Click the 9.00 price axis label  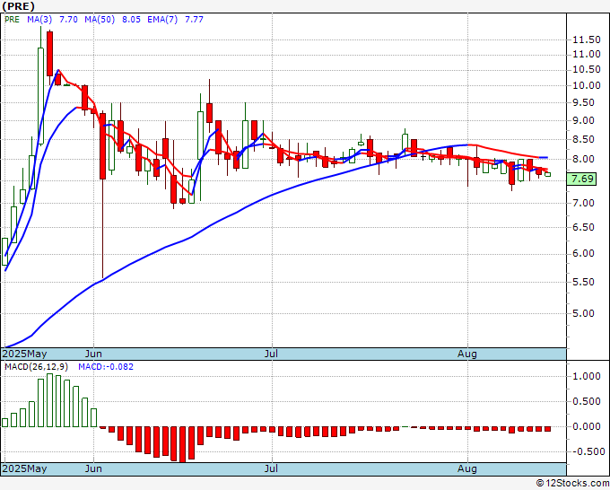584,120
